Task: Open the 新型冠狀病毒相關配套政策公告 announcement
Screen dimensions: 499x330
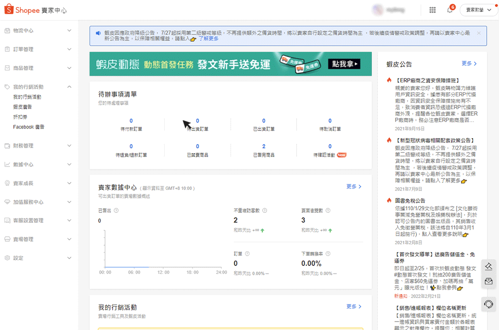Action: [x=435, y=140]
